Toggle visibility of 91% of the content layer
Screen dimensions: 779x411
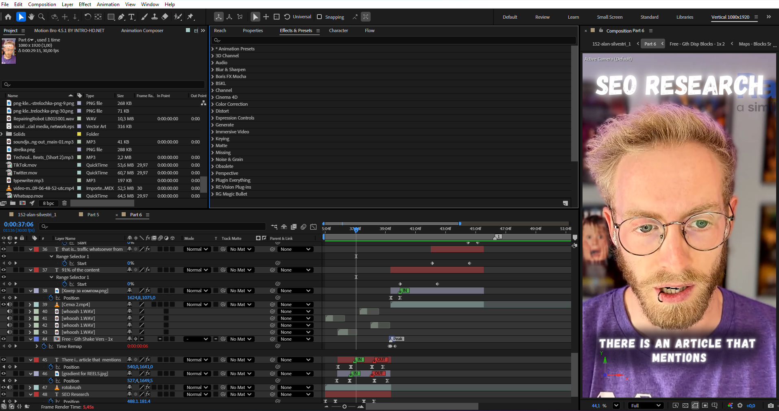(x=4, y=270)
